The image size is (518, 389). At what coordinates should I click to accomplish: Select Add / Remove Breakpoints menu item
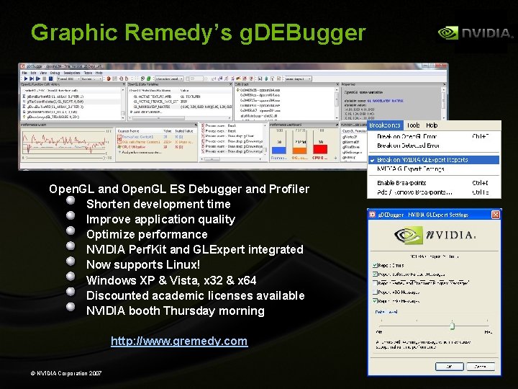coord(433,192)
